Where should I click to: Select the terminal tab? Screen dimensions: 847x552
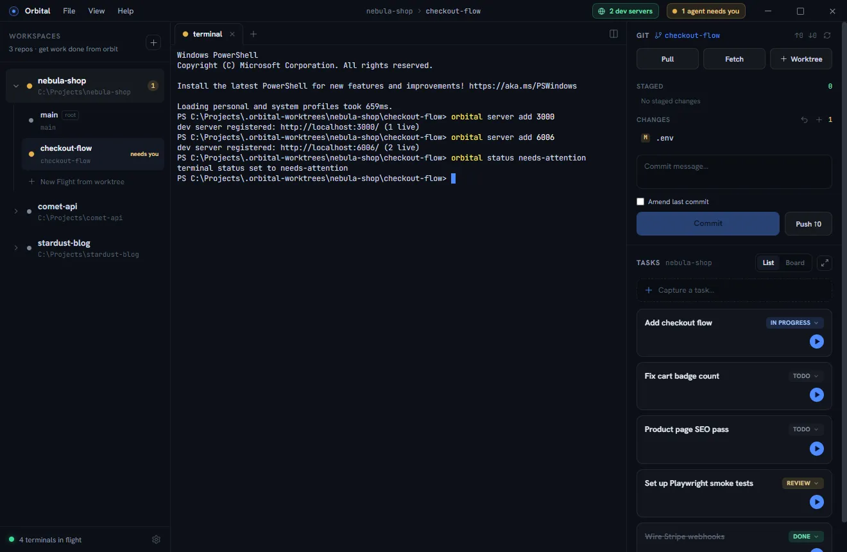click(207, 34)
